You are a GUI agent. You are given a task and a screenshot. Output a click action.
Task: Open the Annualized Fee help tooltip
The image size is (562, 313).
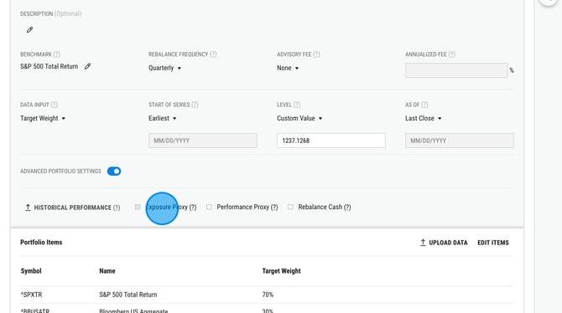[x=451, y=54]
